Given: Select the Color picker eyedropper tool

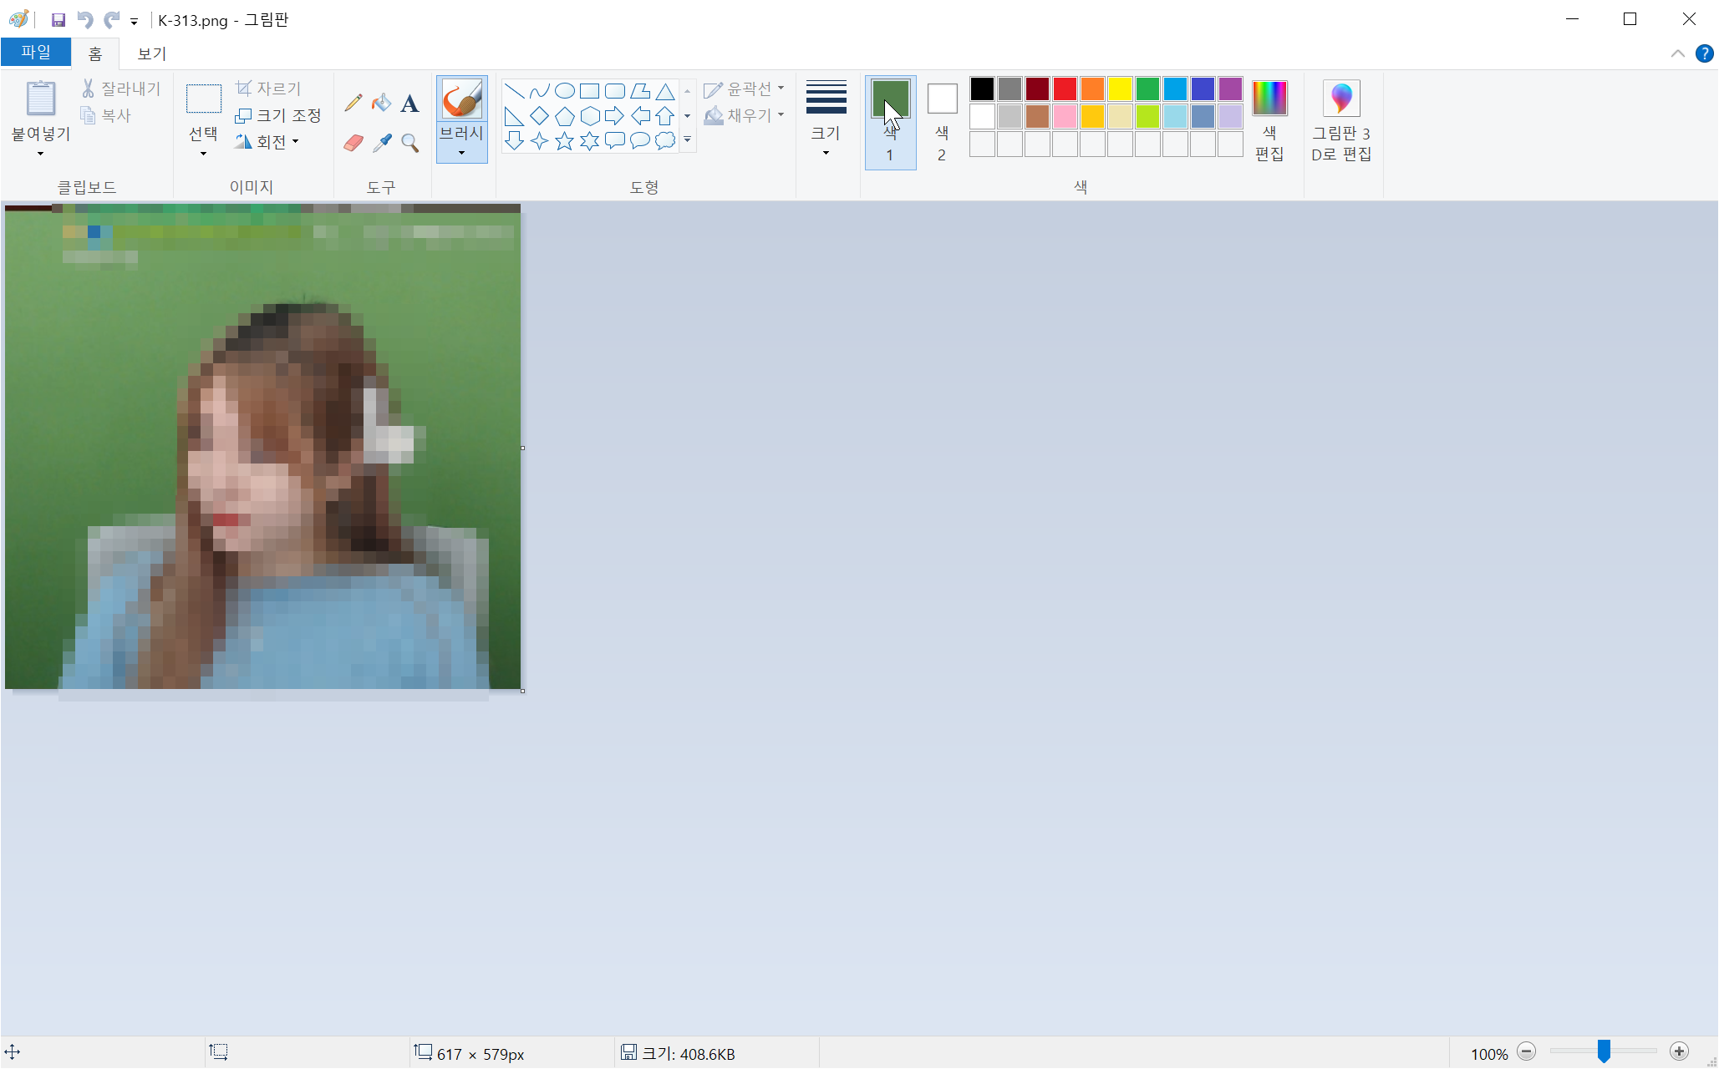Looking at the screenshot, I should click(x=382, y=143).
